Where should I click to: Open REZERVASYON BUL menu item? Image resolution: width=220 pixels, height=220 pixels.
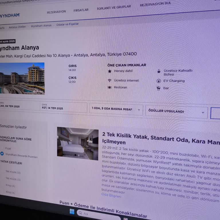(156, 4)
